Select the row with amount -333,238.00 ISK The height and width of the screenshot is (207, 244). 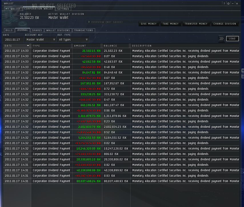point(121,89)
